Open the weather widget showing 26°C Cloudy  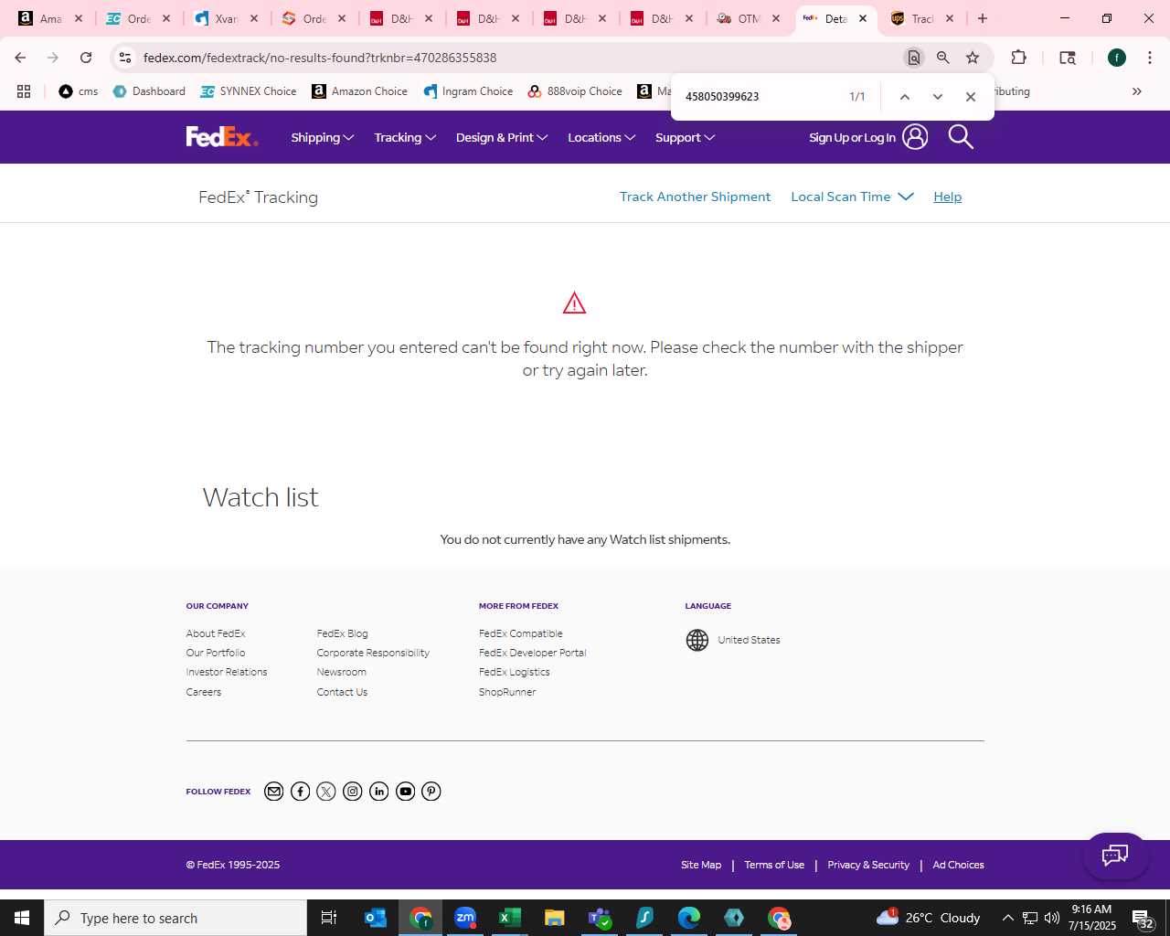click(x=929, y=918)
